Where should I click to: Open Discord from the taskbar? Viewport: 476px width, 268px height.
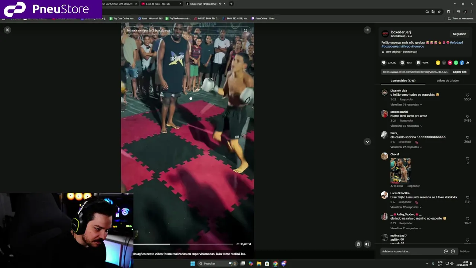click(283, 264)
